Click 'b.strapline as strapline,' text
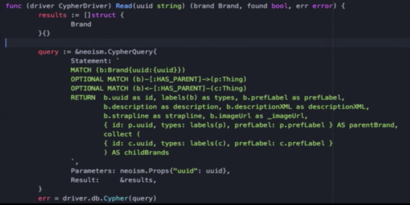Image resolution: width=410 pixels, height=205 pixels. pos(155,116)
